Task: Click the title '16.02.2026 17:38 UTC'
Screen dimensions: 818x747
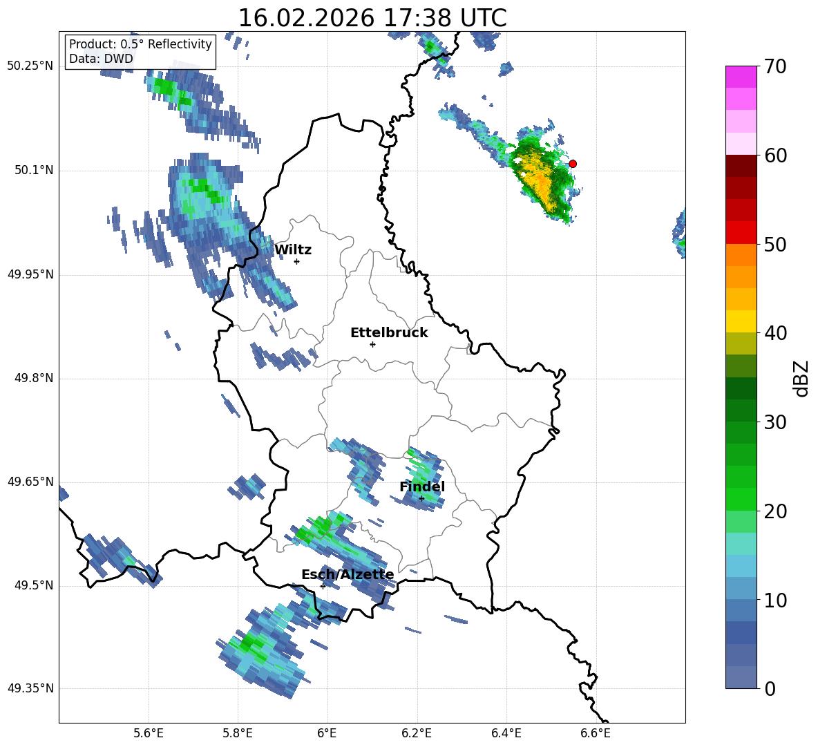Action: pos(372,18)
